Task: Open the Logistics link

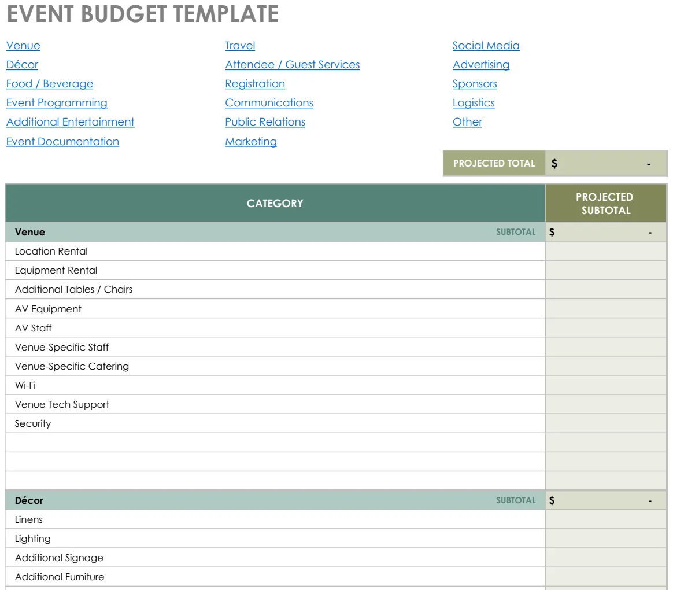Action: 474,102
